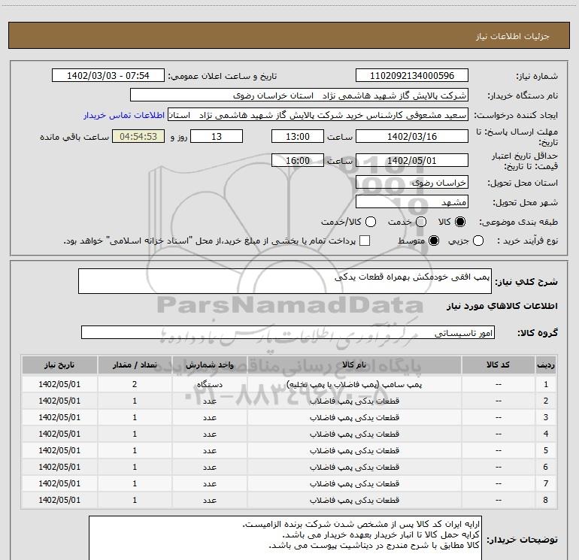Click the buyer organization name field
The image size is (579, 560).
(x=299, y=95)
